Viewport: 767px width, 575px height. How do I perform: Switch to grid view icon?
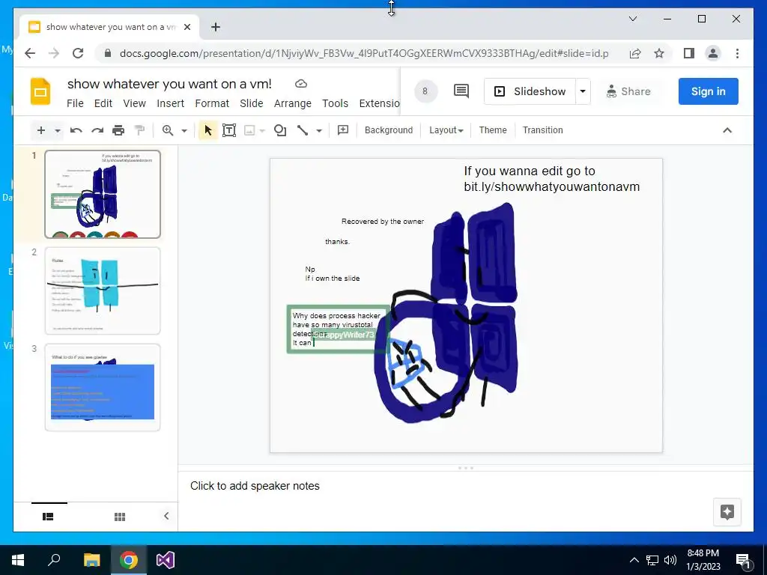(x=120, y=517)
